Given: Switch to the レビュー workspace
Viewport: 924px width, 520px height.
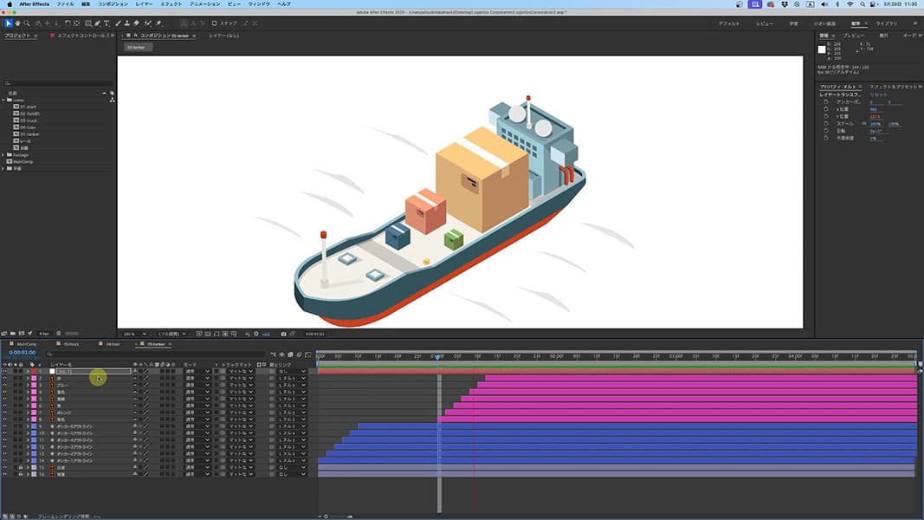Looking at the screenshot, I should 765,23.
